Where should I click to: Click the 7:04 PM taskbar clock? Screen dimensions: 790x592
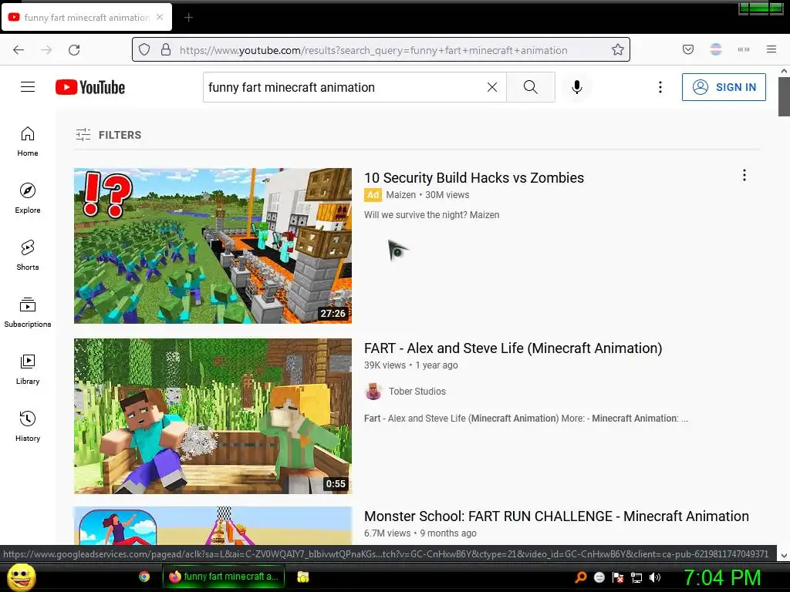point(722,577)
